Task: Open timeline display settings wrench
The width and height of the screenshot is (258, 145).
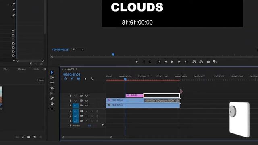Action: [x=92, y=79]
